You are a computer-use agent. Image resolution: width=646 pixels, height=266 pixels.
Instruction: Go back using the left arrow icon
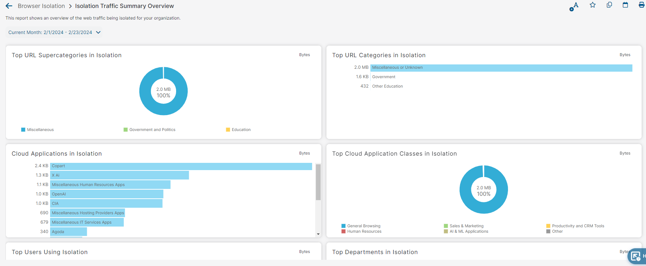point(9,6)
